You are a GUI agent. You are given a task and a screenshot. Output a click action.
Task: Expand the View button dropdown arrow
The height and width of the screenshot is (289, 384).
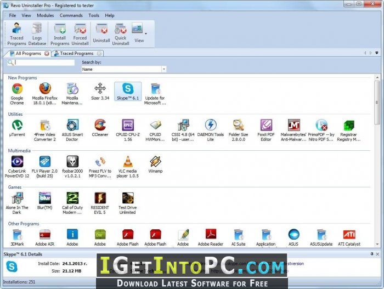click(146, 34)
